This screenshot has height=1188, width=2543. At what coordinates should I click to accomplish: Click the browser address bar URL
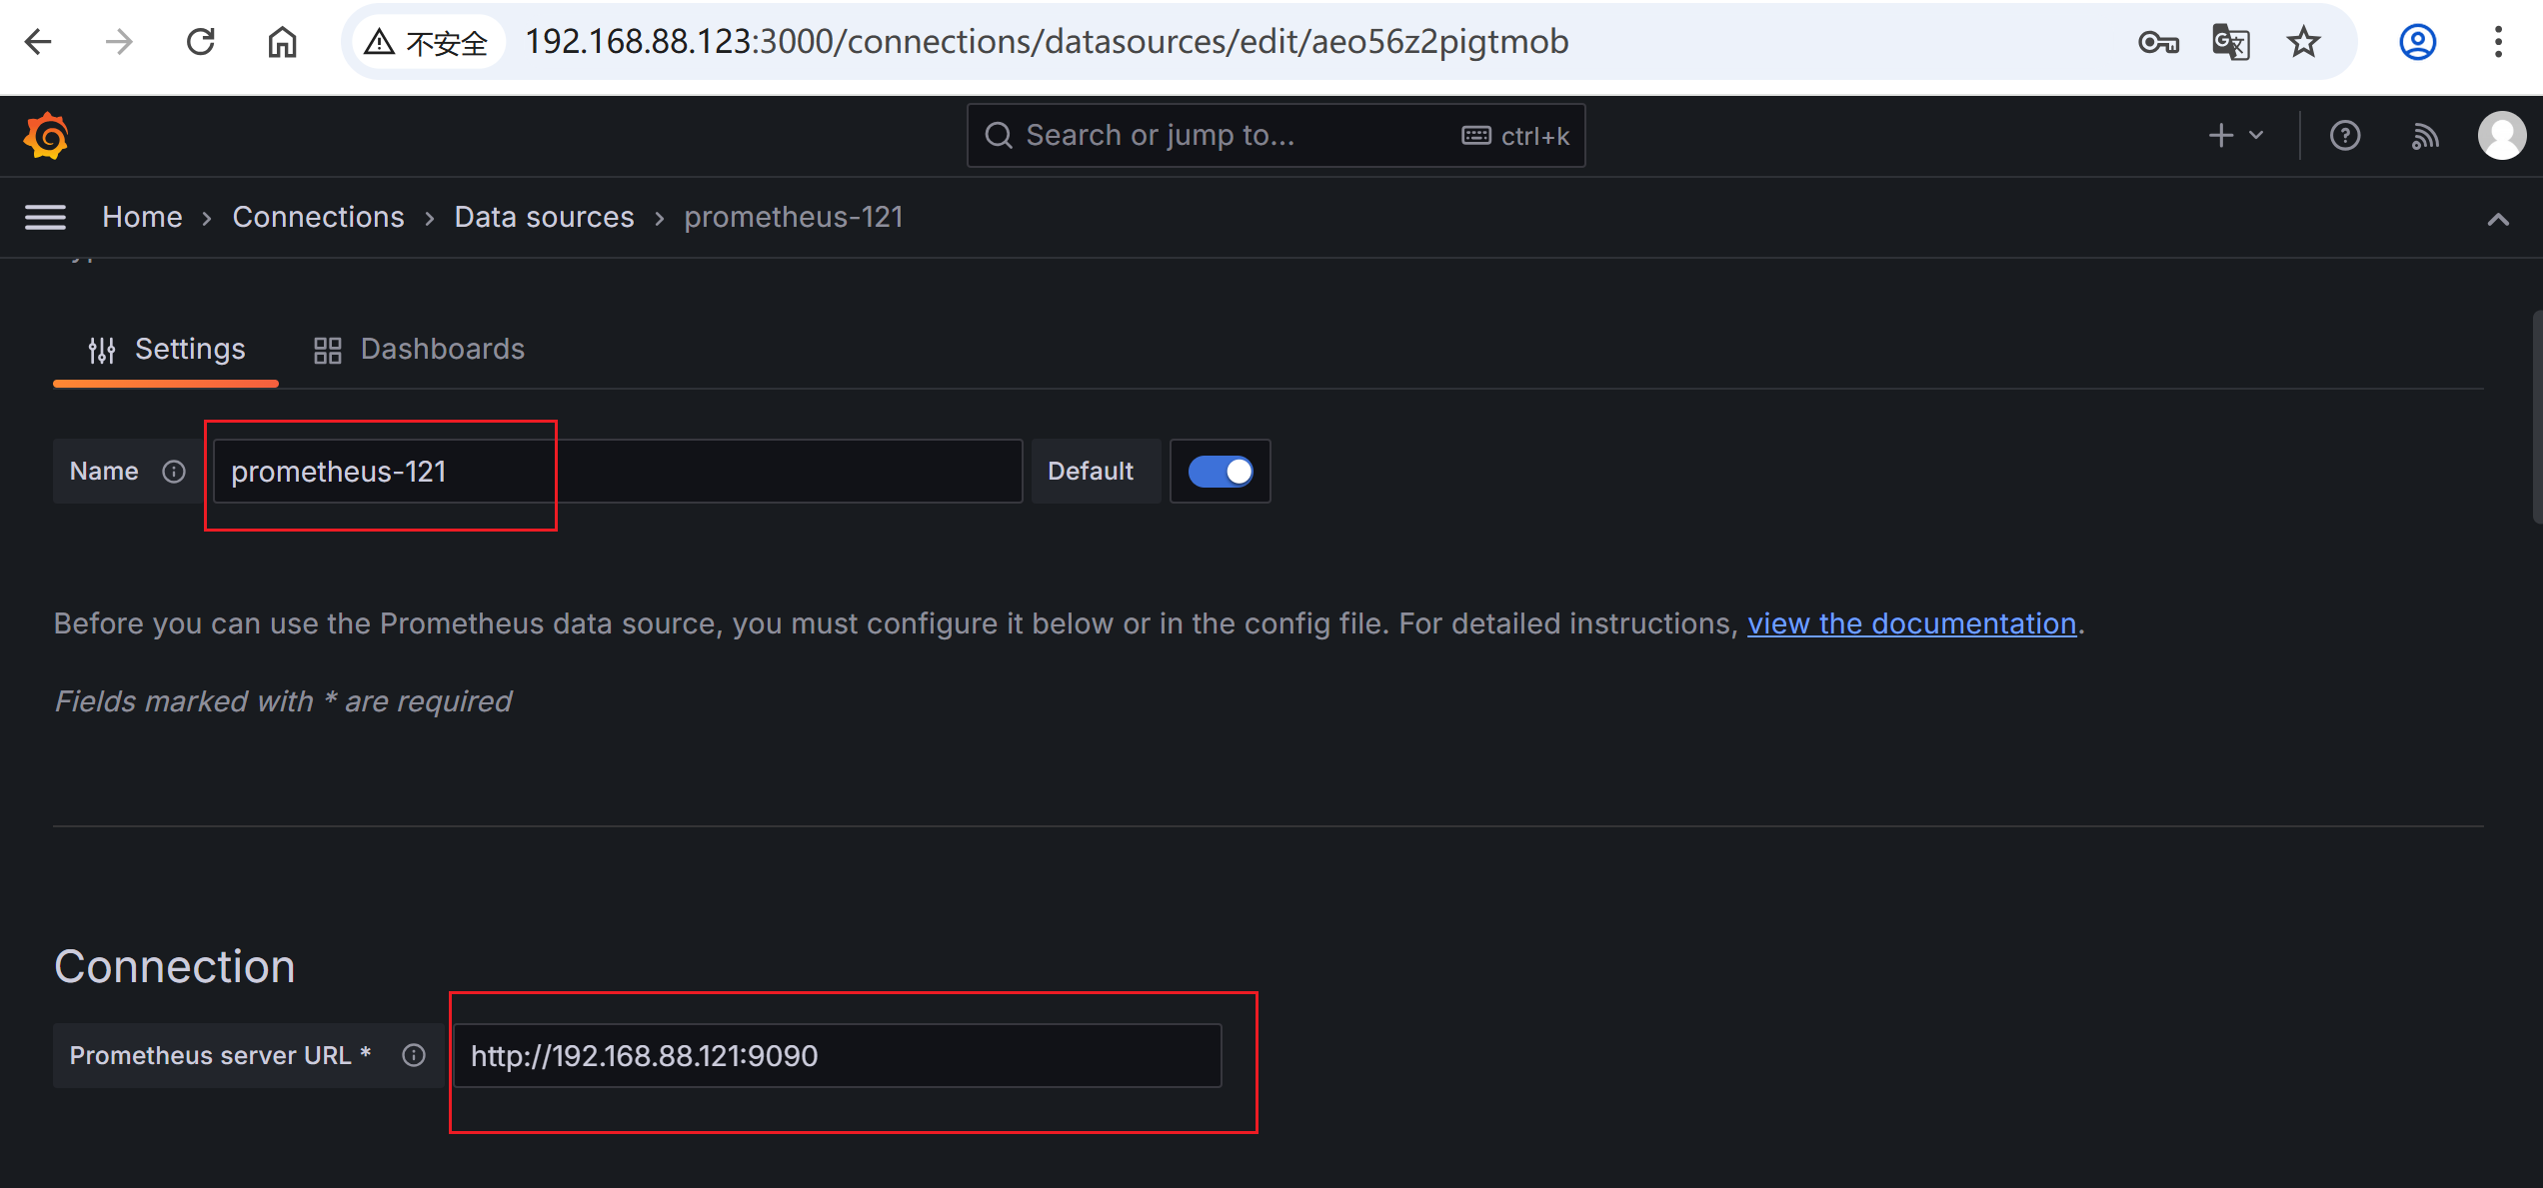[1047, 42]
